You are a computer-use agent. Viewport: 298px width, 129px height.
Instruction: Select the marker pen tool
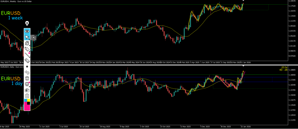[x=27, y=49]
